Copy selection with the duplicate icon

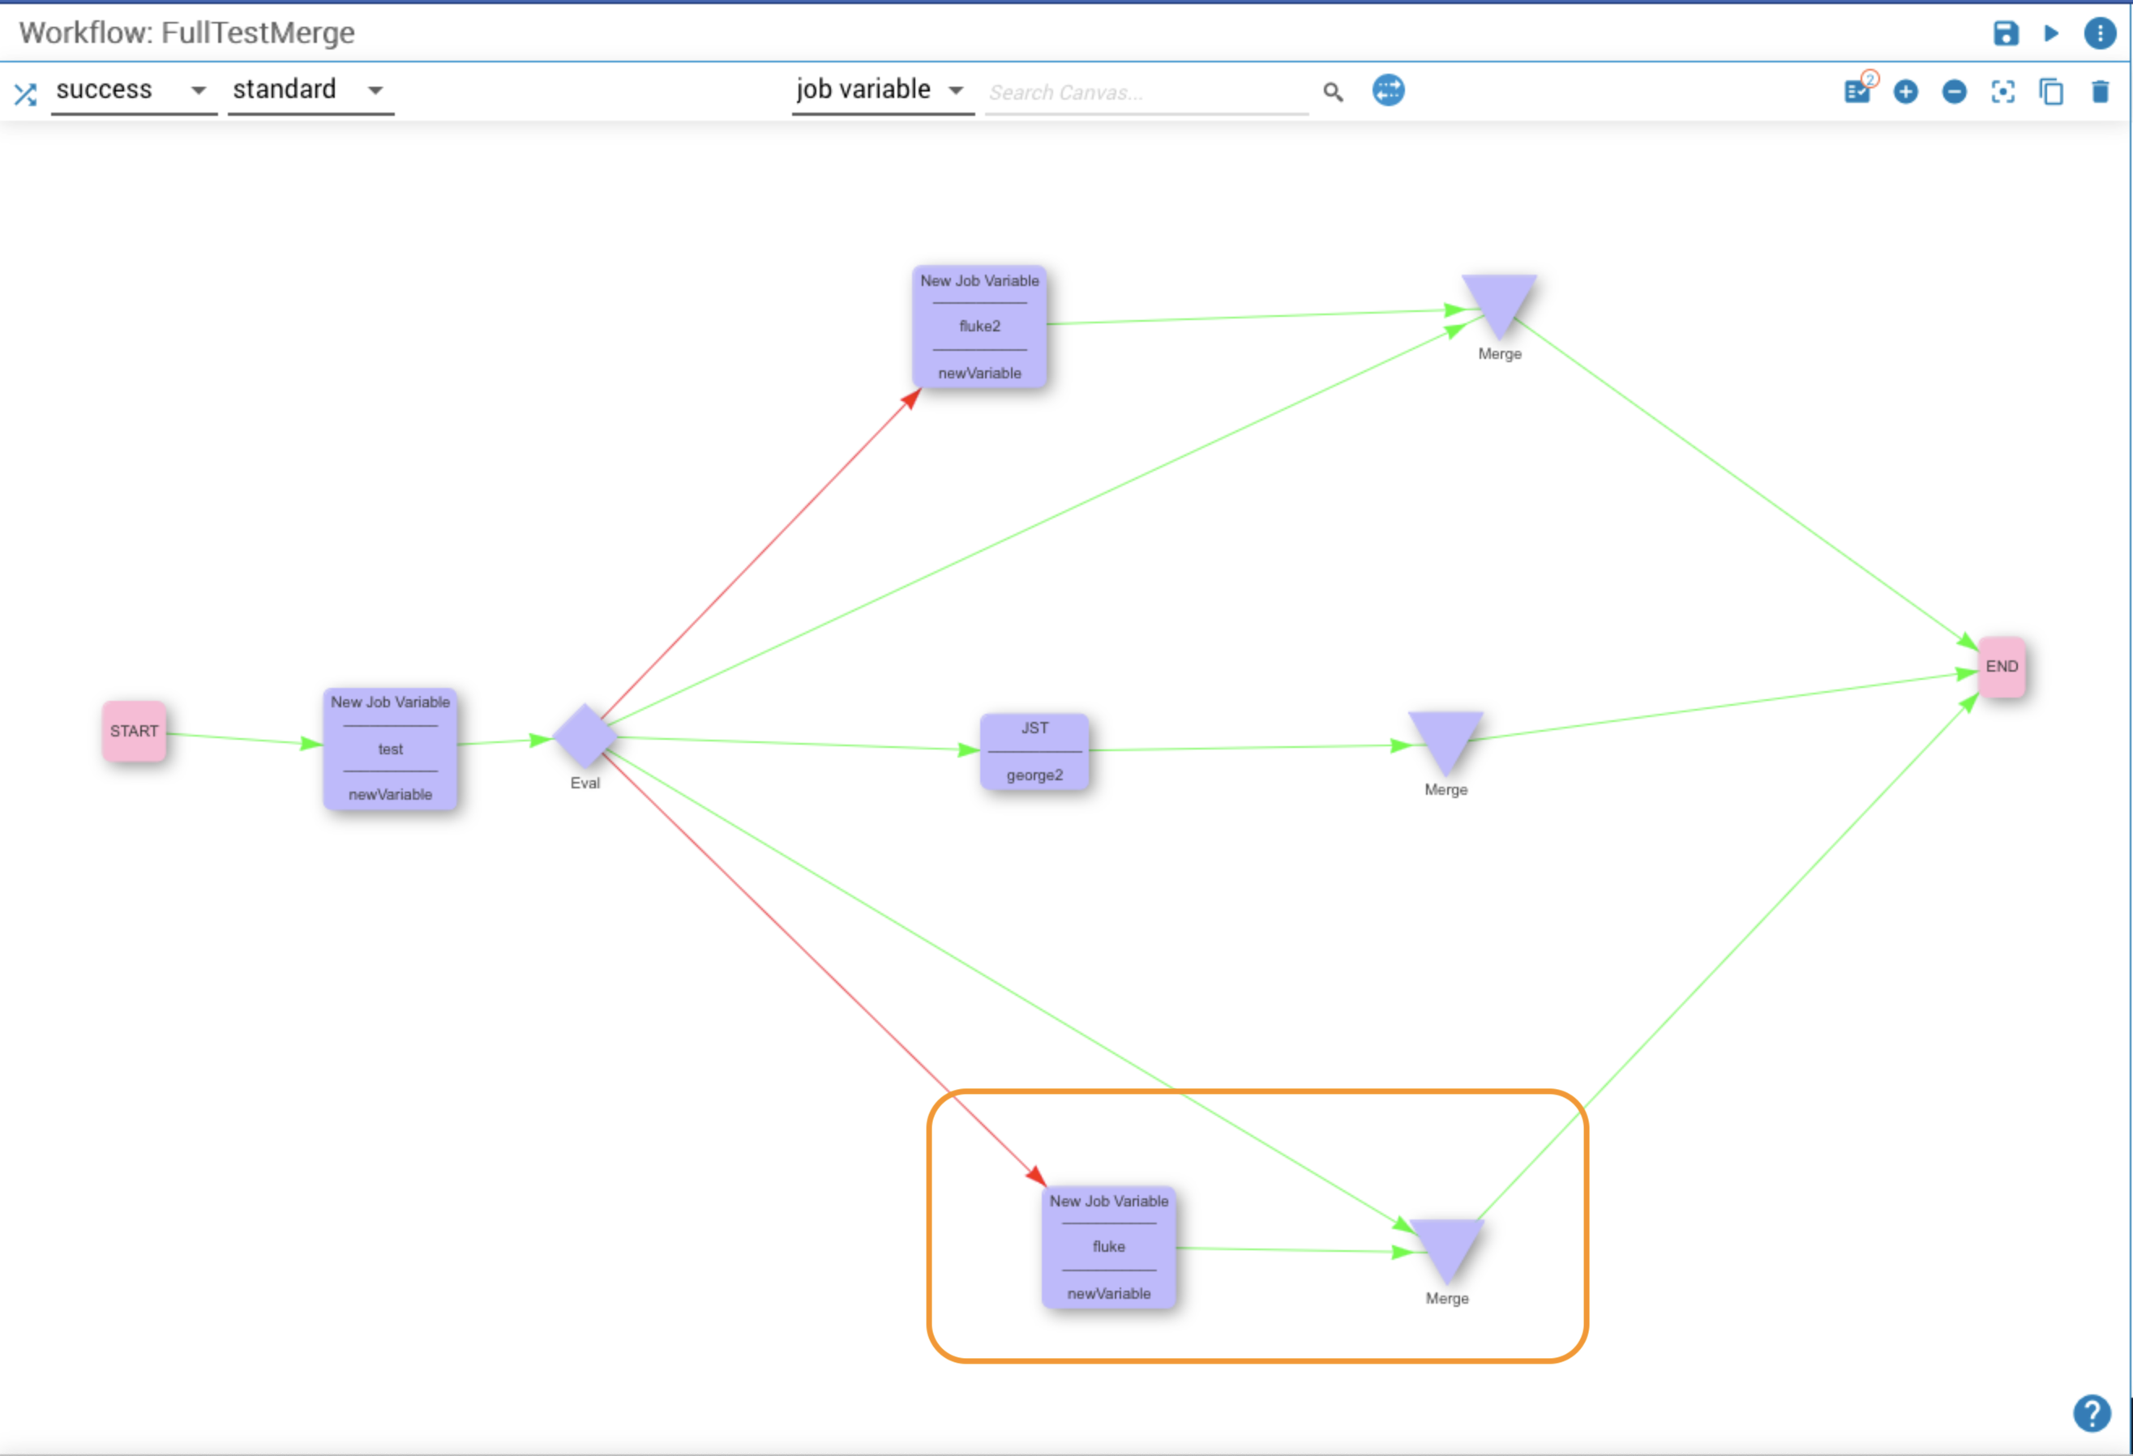[x=2051, y=92]
